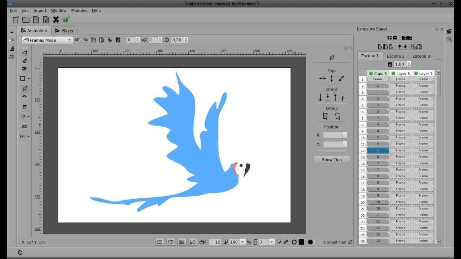Open the Import menu

40,10
